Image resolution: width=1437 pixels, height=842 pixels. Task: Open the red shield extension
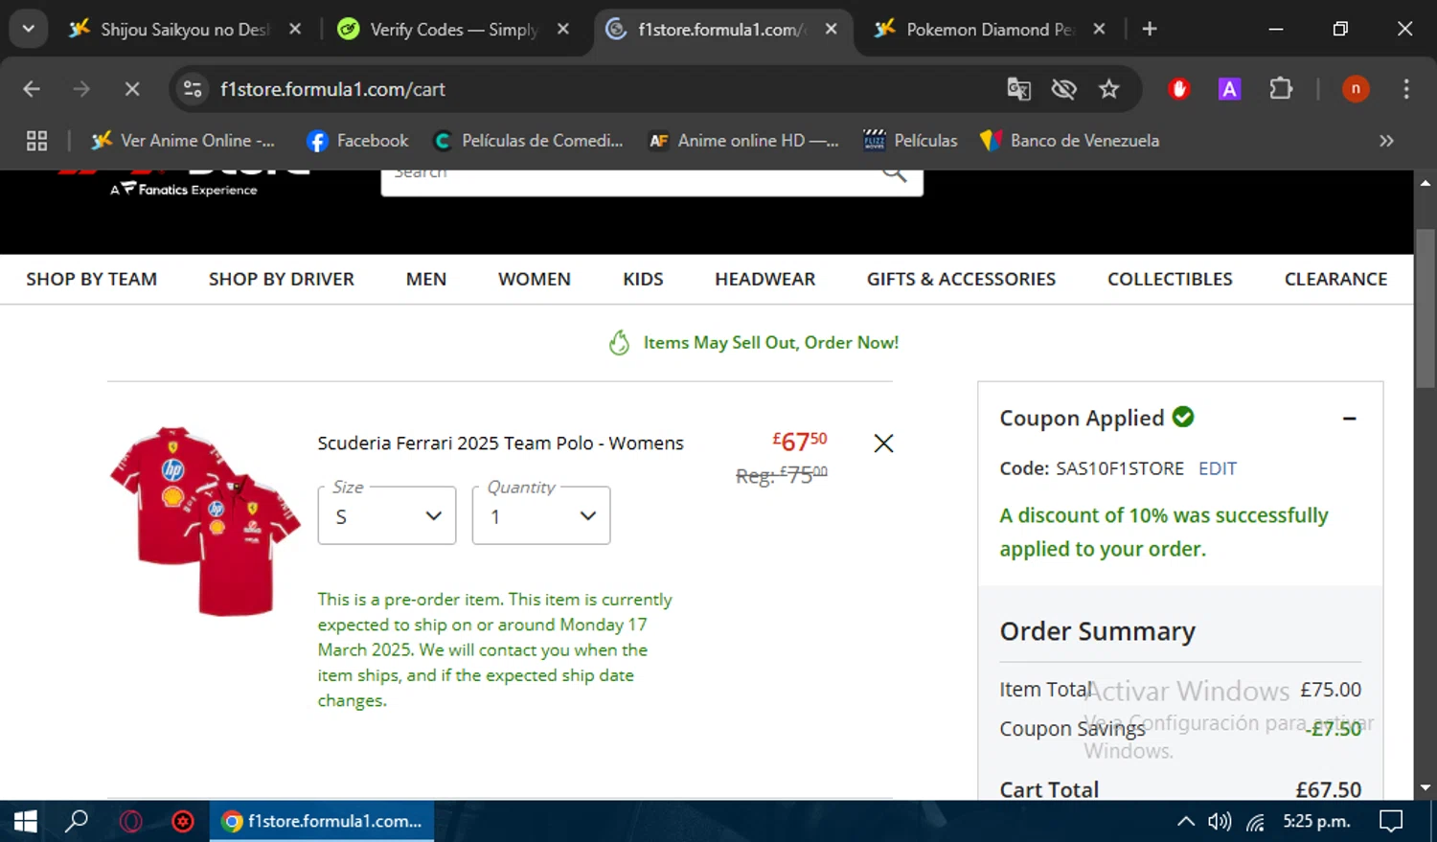click(x=1179, y=89)
